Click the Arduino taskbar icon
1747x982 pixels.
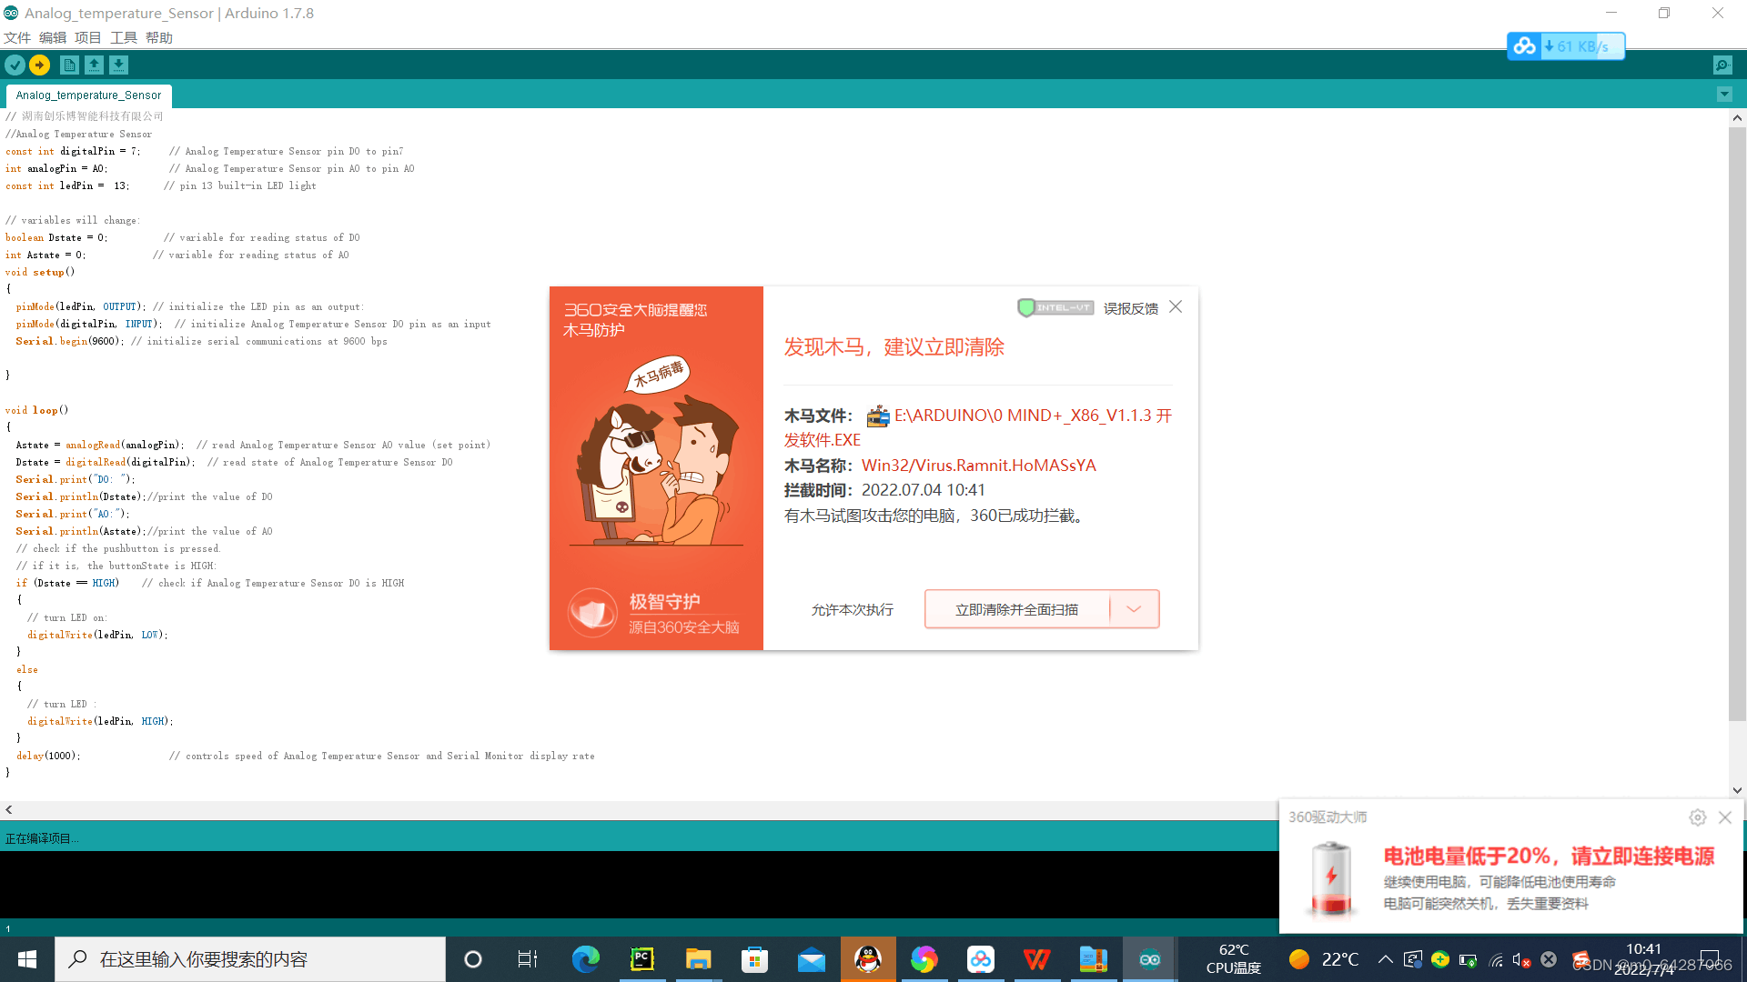click(1149, 959)
